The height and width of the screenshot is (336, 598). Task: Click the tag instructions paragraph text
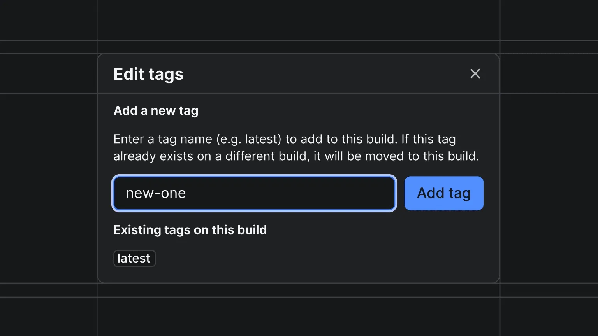click(x=296, y=148)
